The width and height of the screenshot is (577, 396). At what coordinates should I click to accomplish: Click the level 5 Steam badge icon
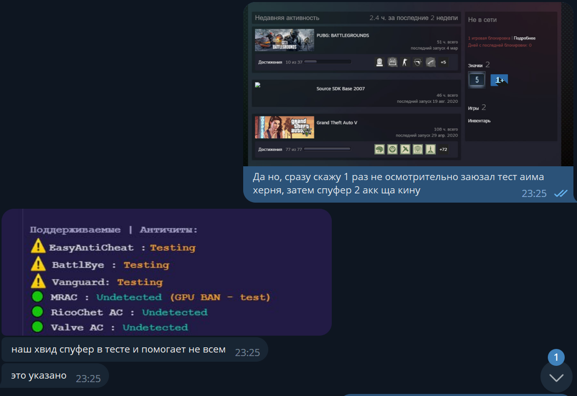coord(477,80)
